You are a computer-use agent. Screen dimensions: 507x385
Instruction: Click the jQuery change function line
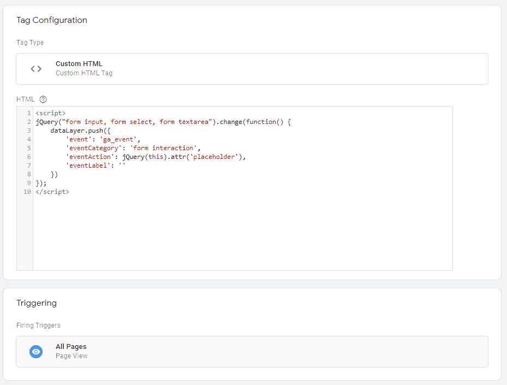(163, 122)
